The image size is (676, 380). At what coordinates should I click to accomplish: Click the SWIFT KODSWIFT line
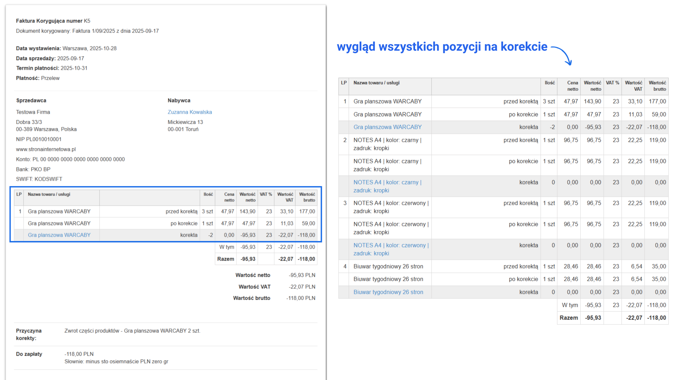pyautogui.click(x=39, y=179)
